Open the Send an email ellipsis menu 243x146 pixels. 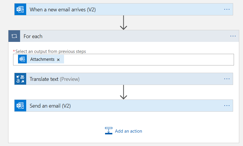point(227,106)
